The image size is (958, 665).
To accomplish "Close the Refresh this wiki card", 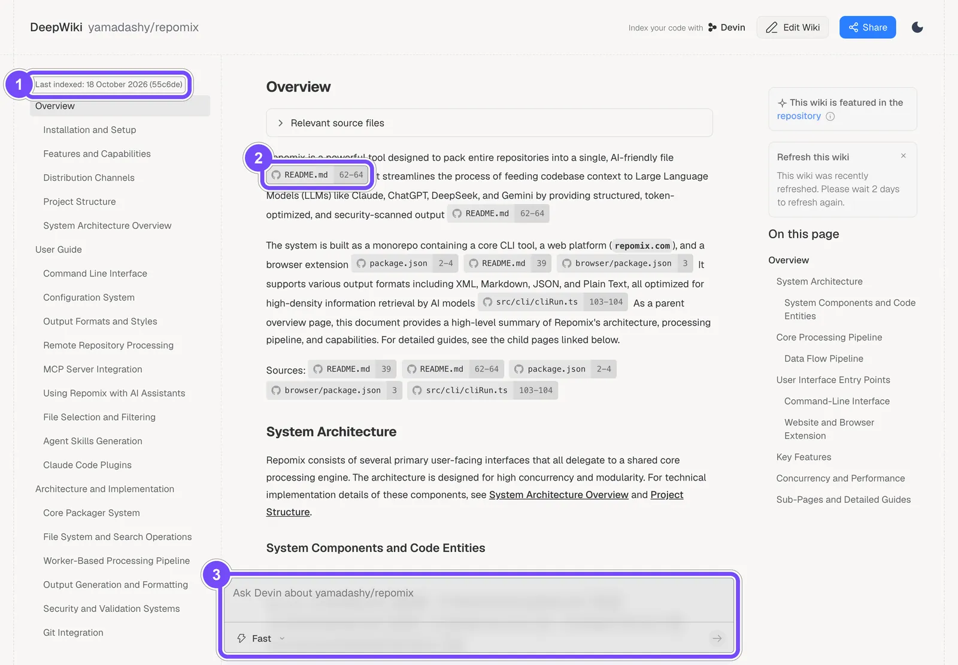I will click(904, 156).
